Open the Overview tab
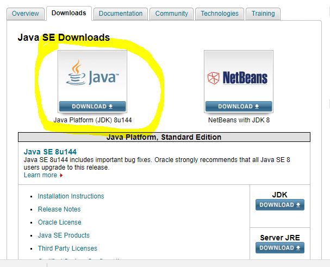This screenshot has height=267, width=330. pyautogui.click(x=26, y=14)
